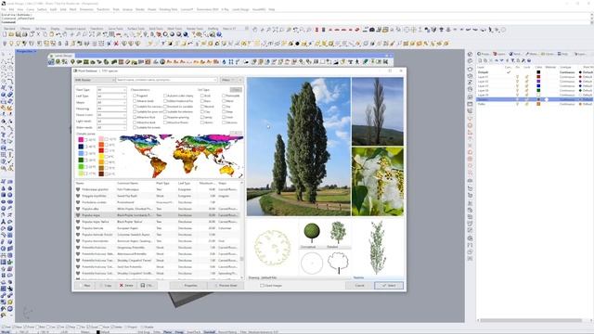
Task: Click the Select button in plant dialog
Action: pos(389,286)
